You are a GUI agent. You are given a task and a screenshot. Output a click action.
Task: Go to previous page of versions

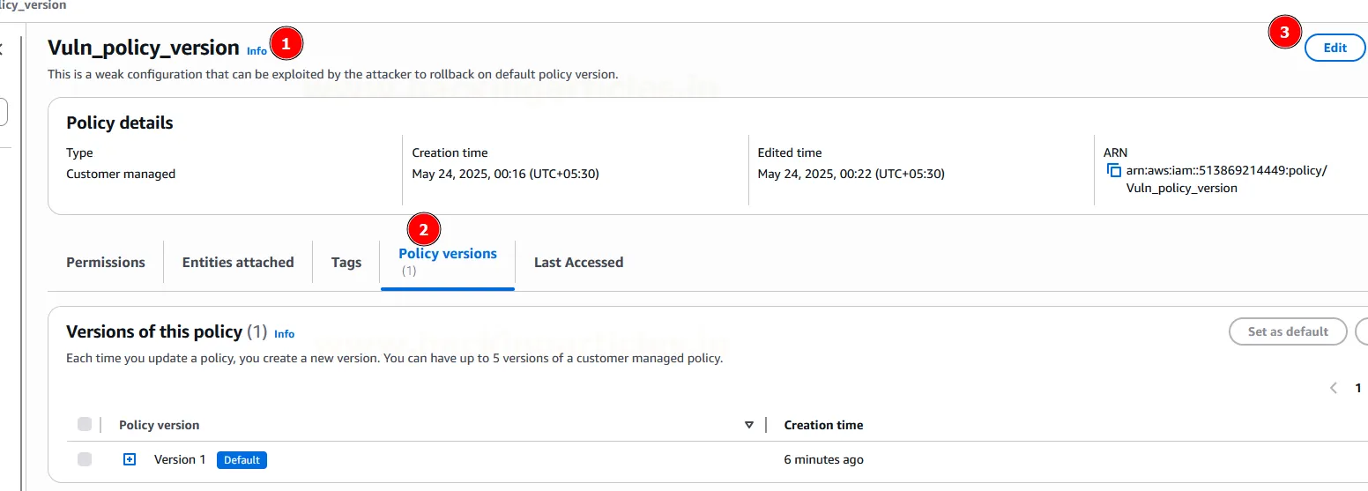(1333, 388)
